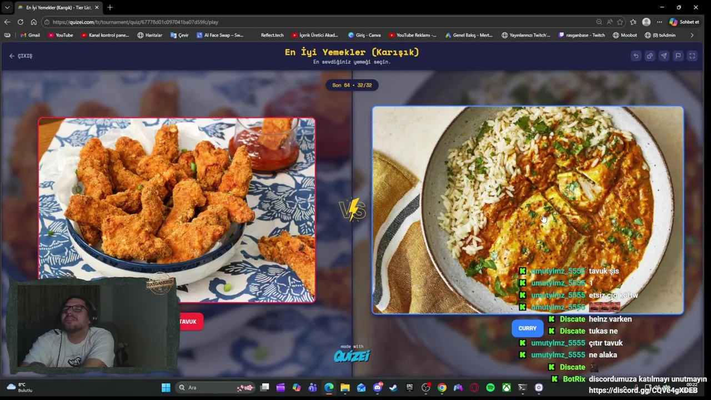Open the Moobot bookmark
The image size is (711, 400).
point(625,35)
